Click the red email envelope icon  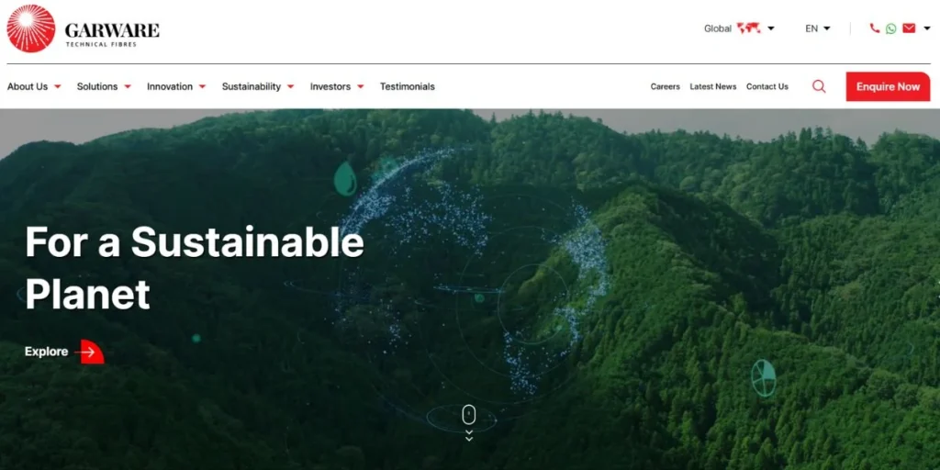(909, 28)
